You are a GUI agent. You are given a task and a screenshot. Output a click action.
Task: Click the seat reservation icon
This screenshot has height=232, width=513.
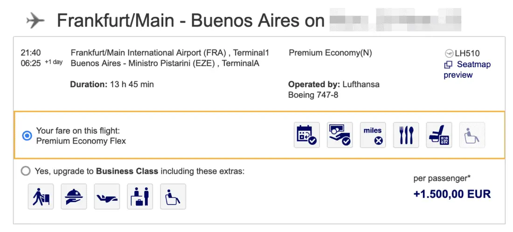[439, 135]
